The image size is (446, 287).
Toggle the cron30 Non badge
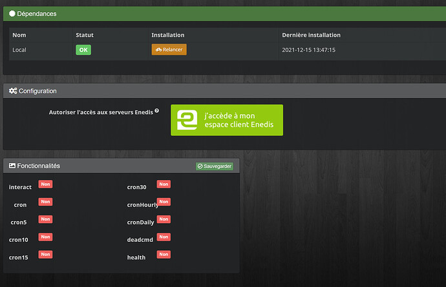(x=164, y=184)
